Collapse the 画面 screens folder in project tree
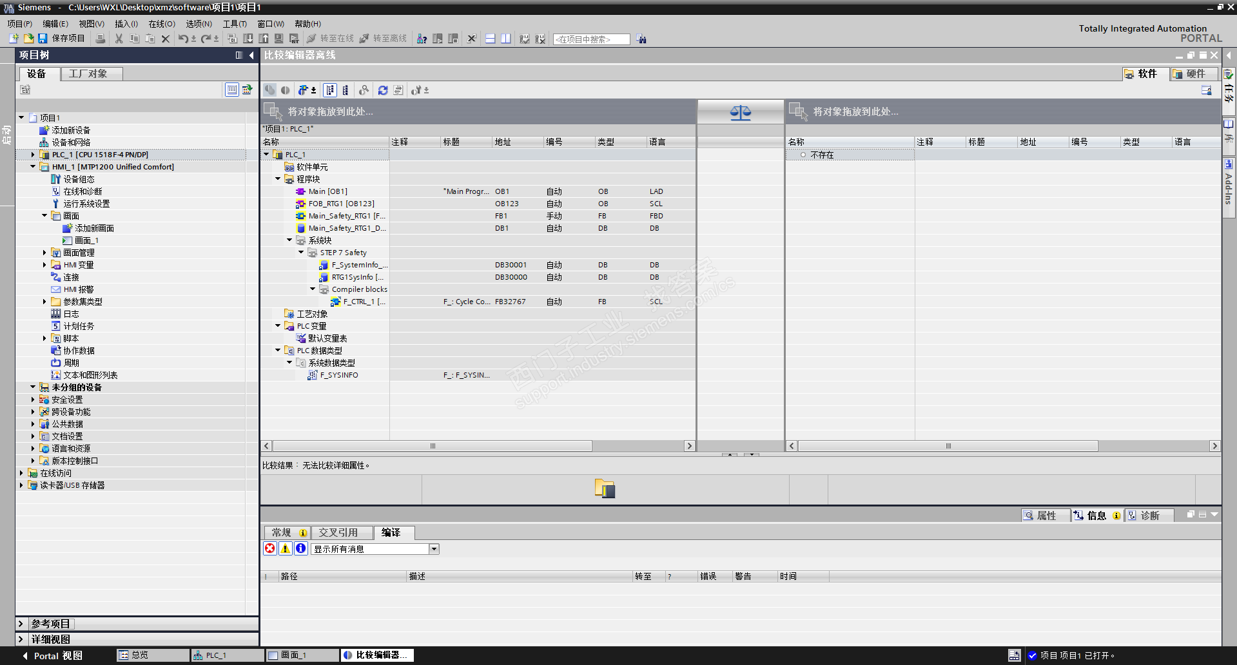The image size is (1237, 665). pos(44,216)
